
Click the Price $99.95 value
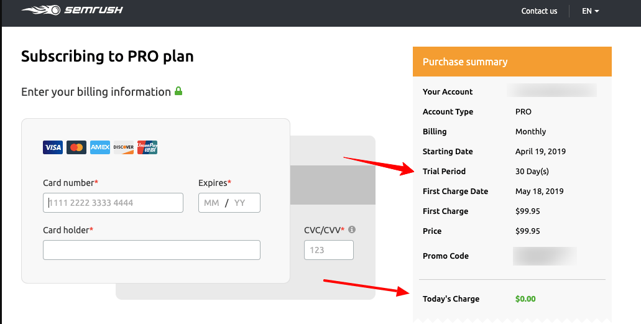pos(527,231)
